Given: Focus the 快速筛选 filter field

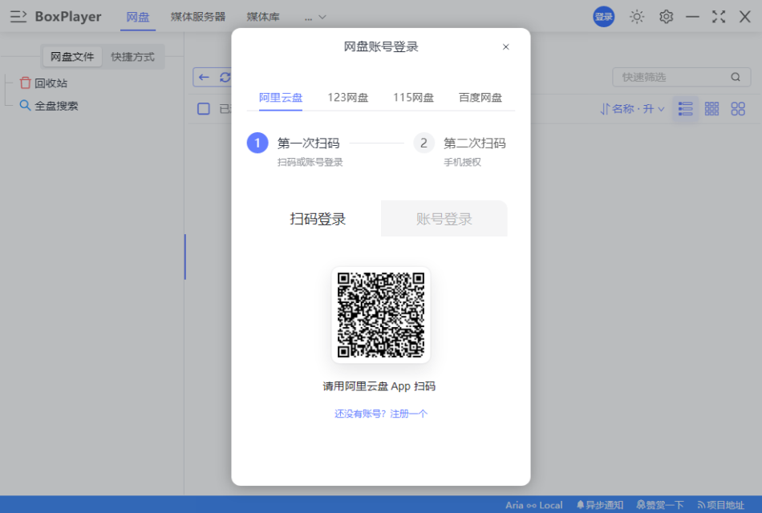Looking at the screenshot, I should click(x=681, y=77).
